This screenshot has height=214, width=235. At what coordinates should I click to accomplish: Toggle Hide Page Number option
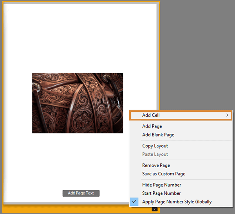[x=161, y=185]
